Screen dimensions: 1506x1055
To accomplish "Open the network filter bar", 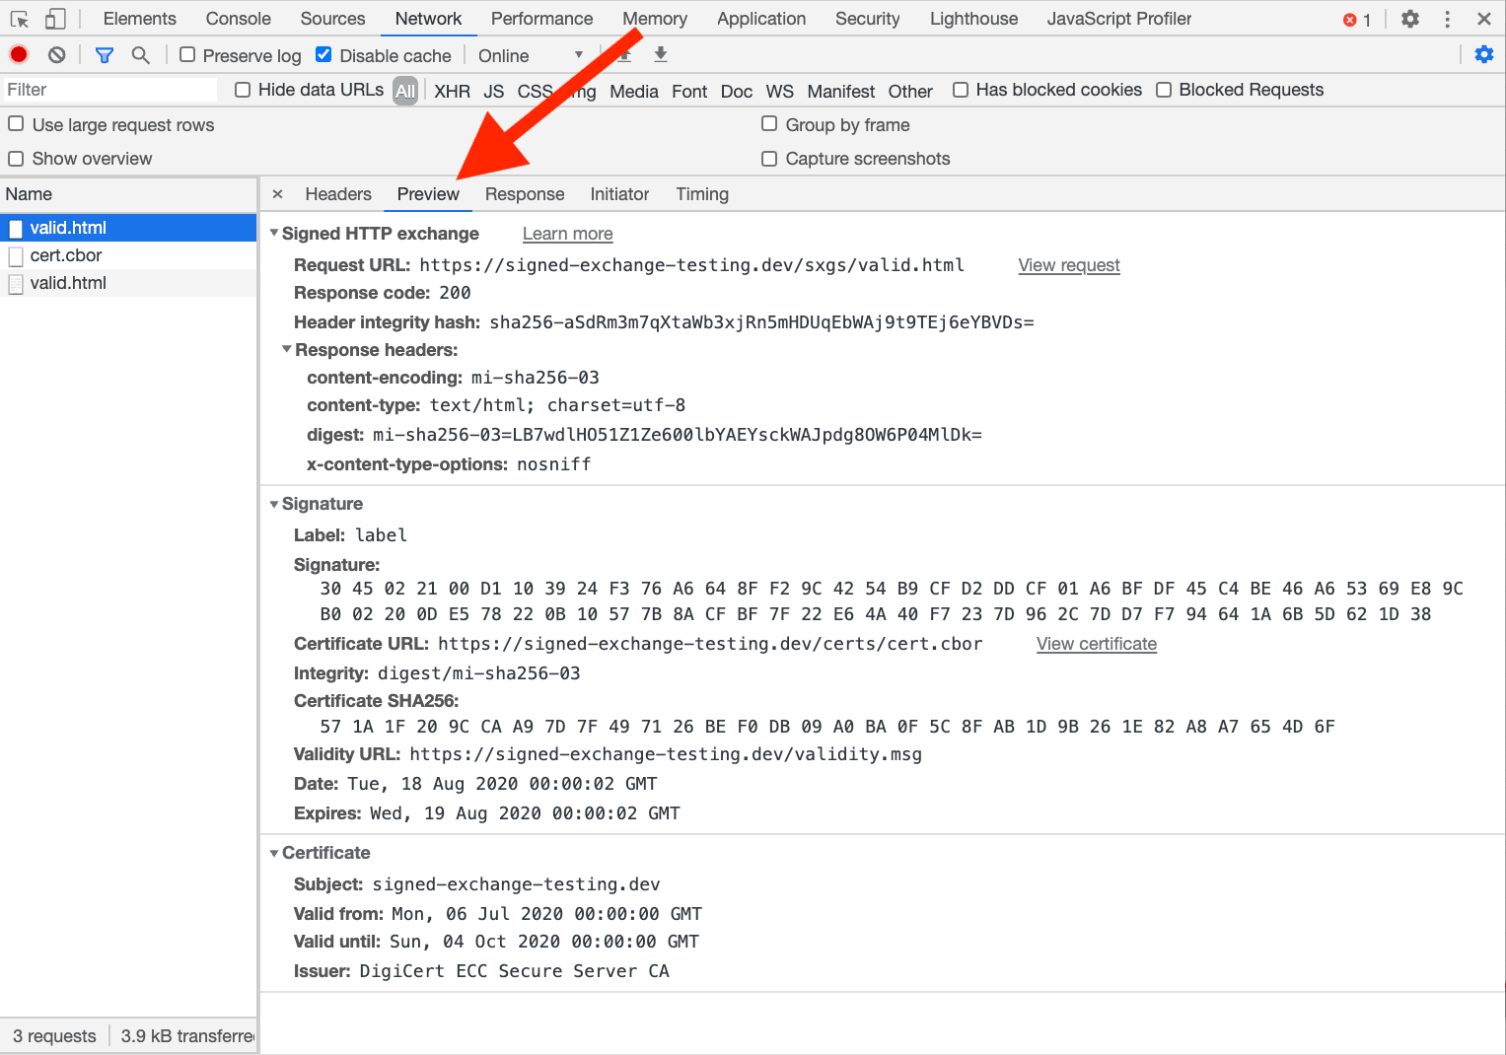I will 104,54.
